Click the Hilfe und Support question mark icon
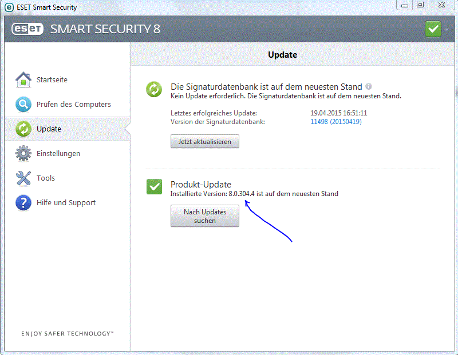The width and height of the screenshot is (458, 355). click(23, 203)
